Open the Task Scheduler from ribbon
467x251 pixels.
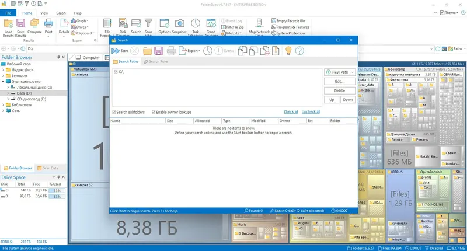(x=196, y=27)
